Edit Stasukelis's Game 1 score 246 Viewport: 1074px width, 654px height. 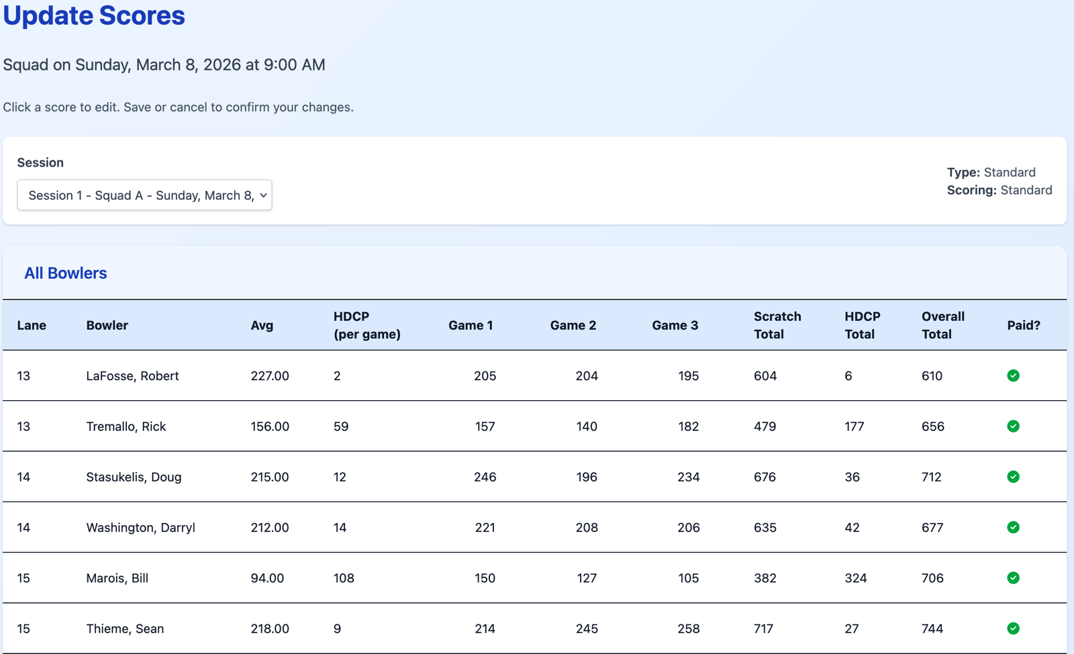pyautogui.click(x=485, y=477)
